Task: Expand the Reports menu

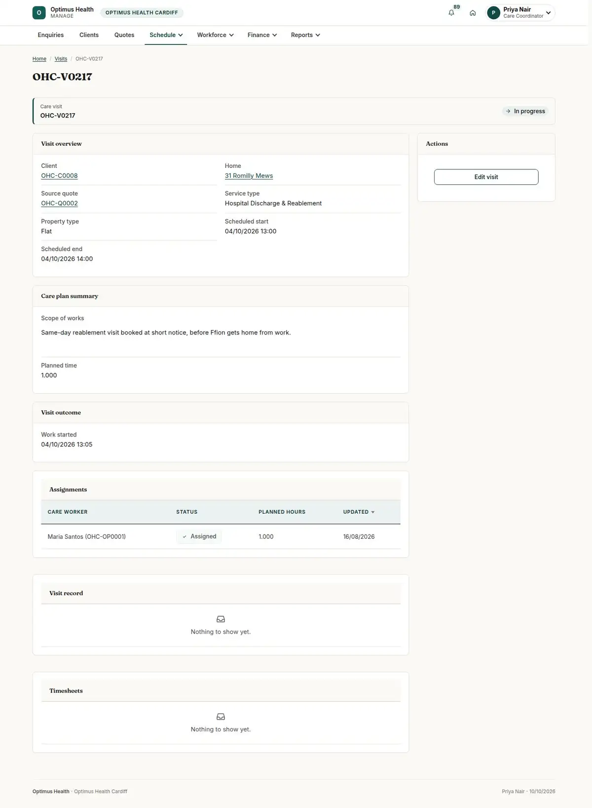Action: point(305,35)
